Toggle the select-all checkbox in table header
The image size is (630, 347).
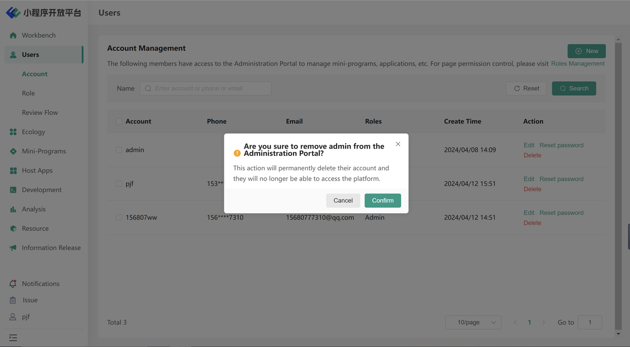point(119,121)
